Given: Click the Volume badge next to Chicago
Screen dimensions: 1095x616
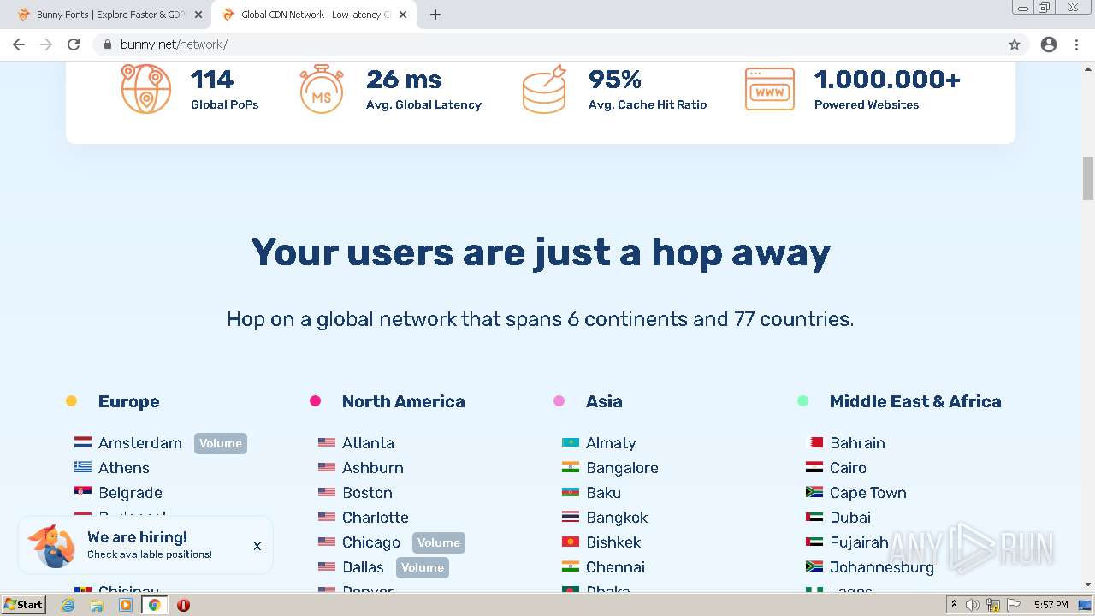Looking at the screenshot, I should point(439,542).
